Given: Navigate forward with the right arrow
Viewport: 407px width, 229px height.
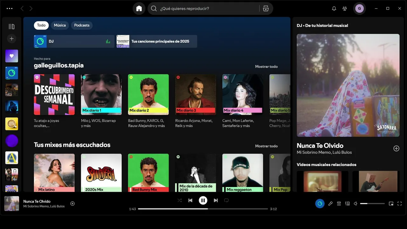Looking at the screenshot, I should coord(31,9).
